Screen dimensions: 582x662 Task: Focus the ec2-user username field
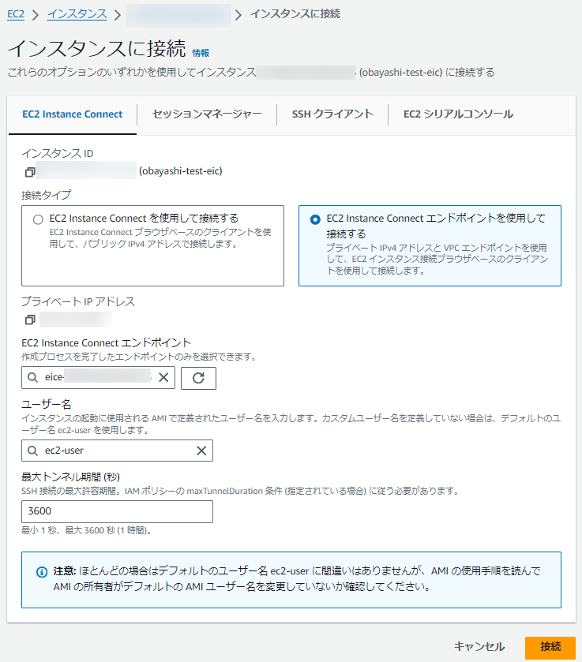[x=117, y=451]
